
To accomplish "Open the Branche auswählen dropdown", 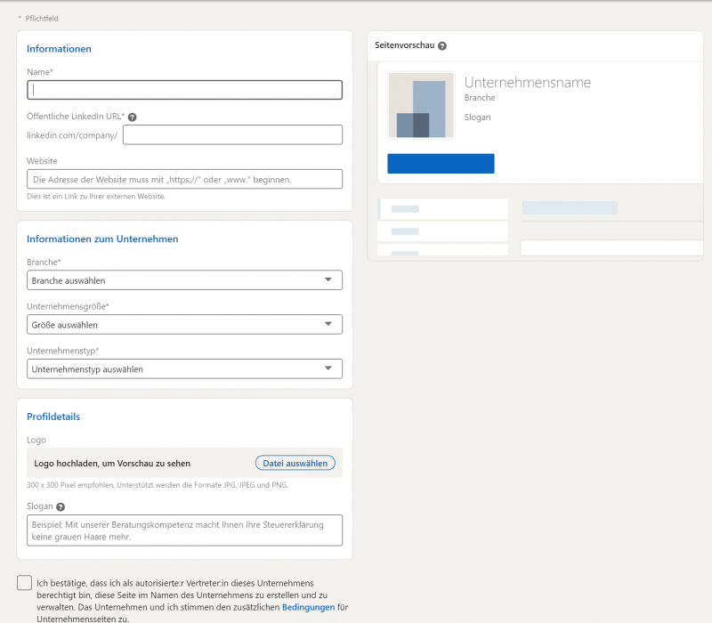I will [x=184, y=280].
